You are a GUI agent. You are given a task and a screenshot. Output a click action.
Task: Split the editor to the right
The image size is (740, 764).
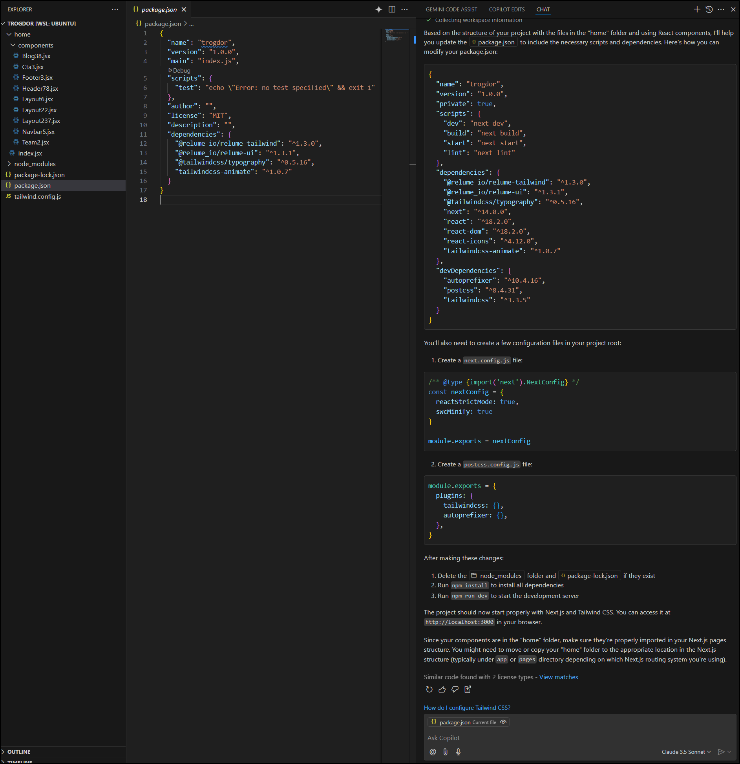click(x=392, y=9)
